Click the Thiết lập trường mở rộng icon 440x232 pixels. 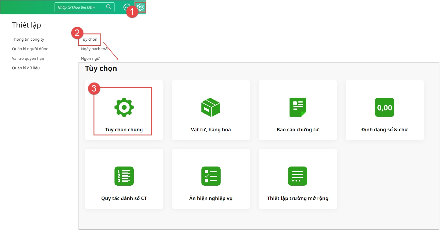(298, 176)
